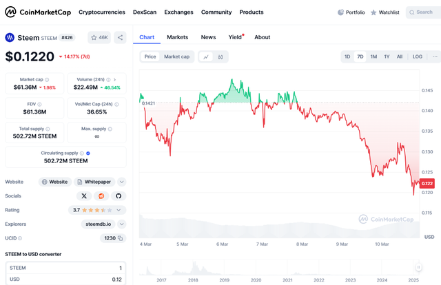Expand more Explorers dropdown
Image resolution: width=441 pixels, height=285 pixels.
(x=121, y=224)
